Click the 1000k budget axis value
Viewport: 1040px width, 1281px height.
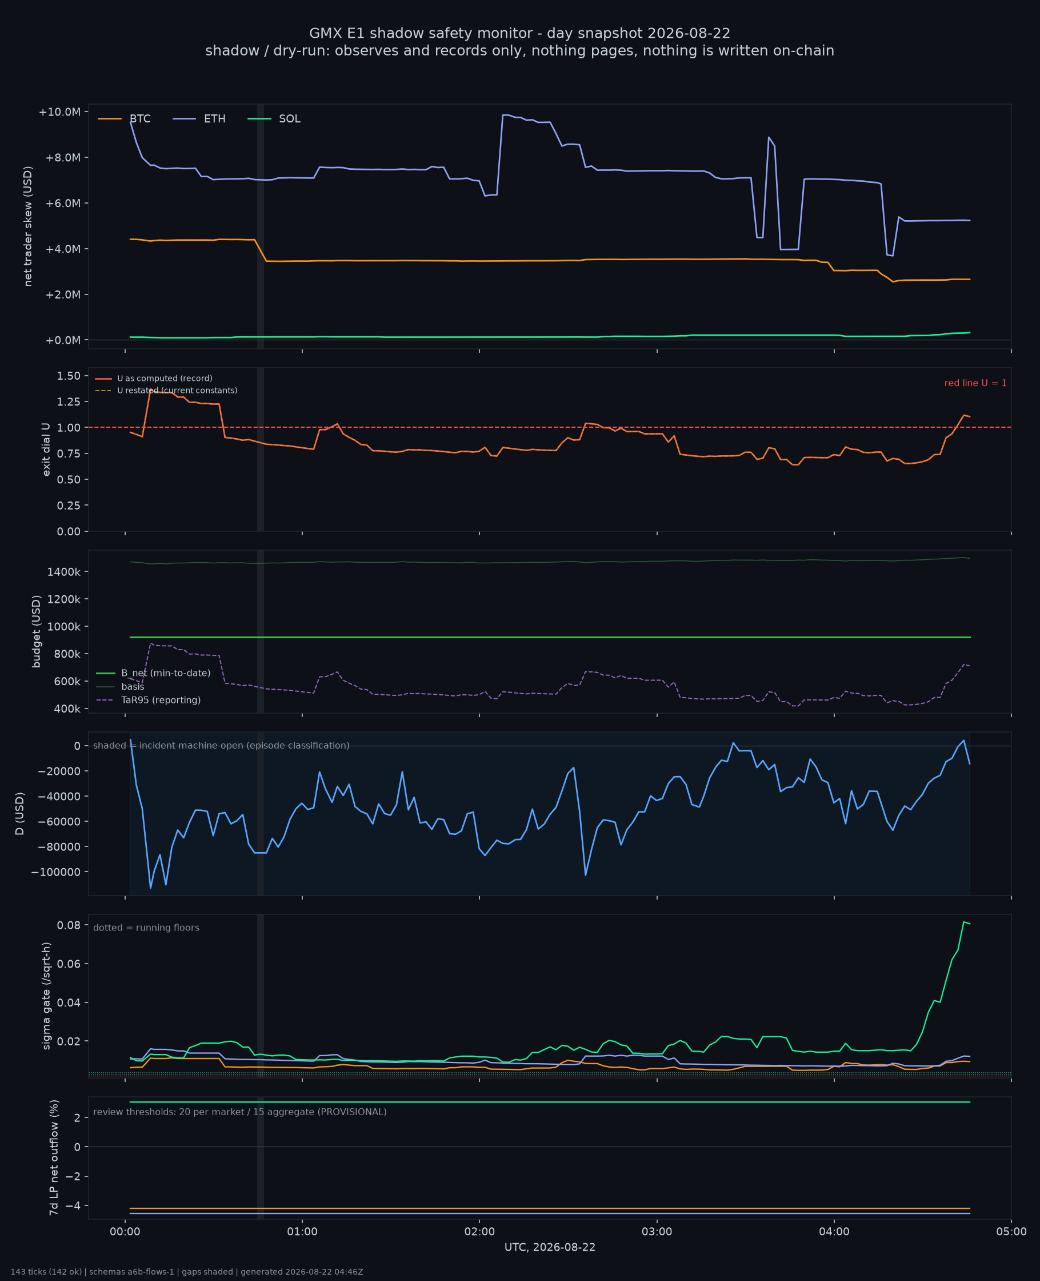click(64, 626)
